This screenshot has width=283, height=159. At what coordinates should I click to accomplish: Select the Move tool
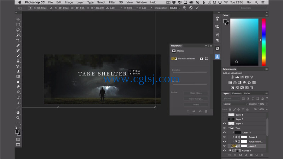tap(18, 19)
